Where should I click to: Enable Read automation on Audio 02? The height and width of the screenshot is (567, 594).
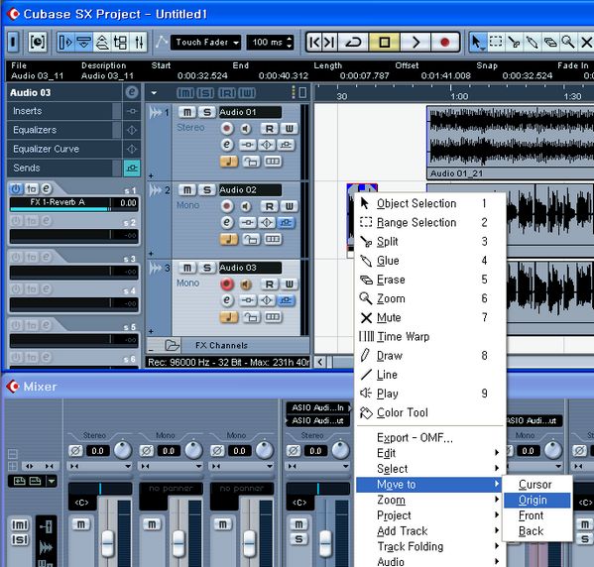pyautogui.click(x=270, y=206)
